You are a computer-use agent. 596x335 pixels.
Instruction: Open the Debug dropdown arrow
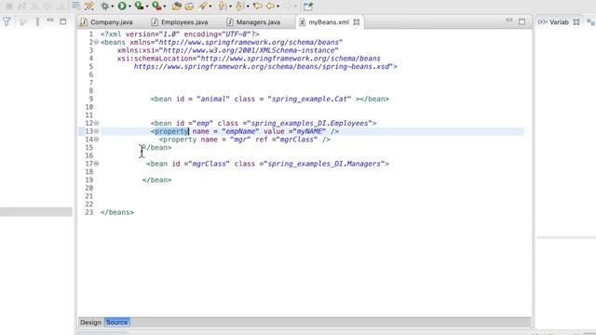pyautogui.click(x=112, y=7)
